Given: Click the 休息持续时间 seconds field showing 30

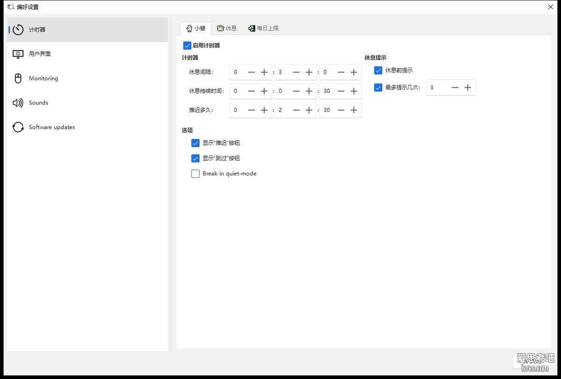Looking at the screenshot, I should [x=328, y=91].
